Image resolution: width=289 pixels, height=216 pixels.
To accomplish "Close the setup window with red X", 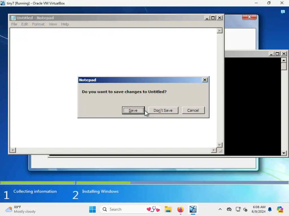I will (x=249, y=17).
